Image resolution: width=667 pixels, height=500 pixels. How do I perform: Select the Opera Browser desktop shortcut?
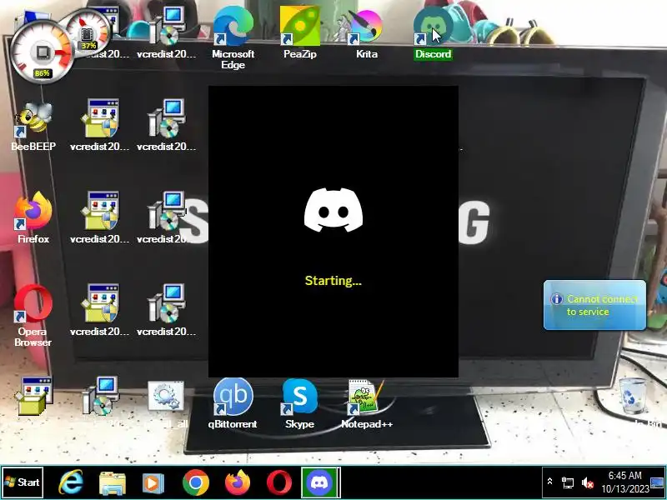coord(33,316)
